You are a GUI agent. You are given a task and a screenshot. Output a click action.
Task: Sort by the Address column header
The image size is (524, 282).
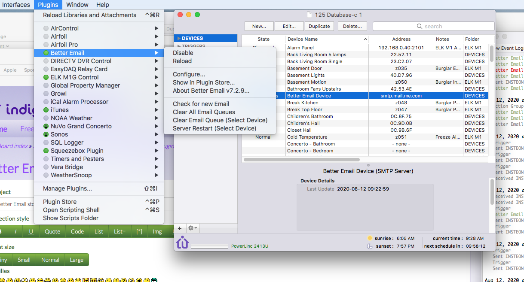pyautogui.click(x=401, y=39)
